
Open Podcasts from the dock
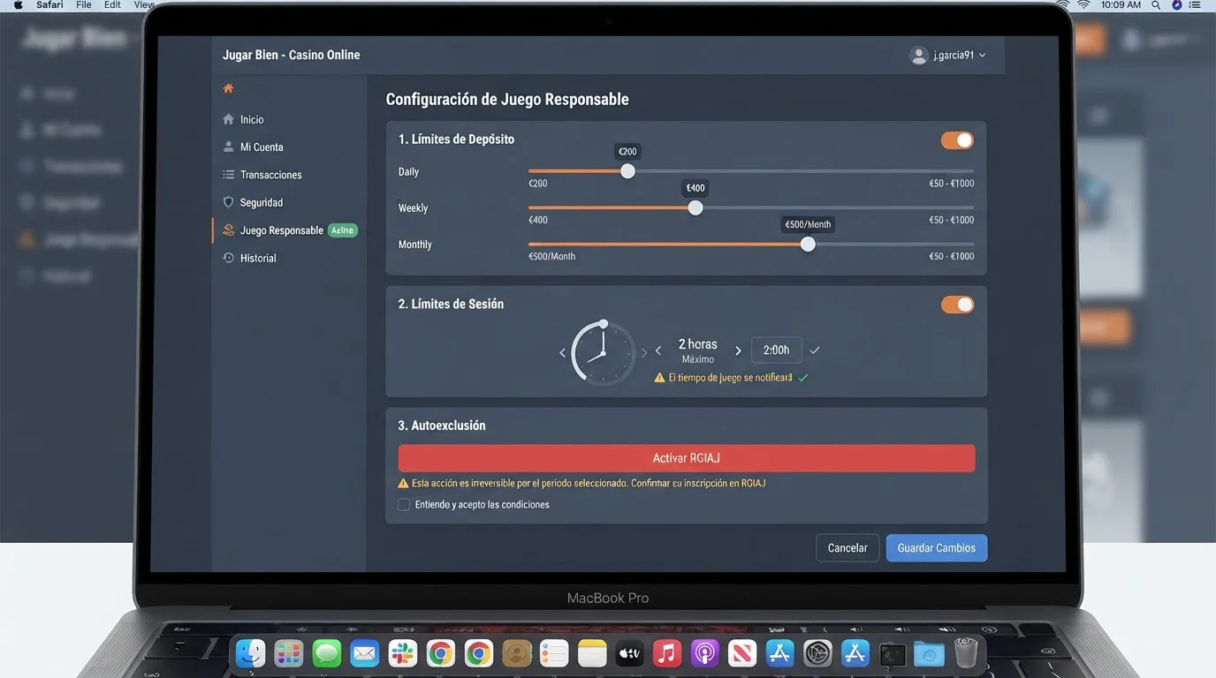pyautogui.click(x=705, y=653)
